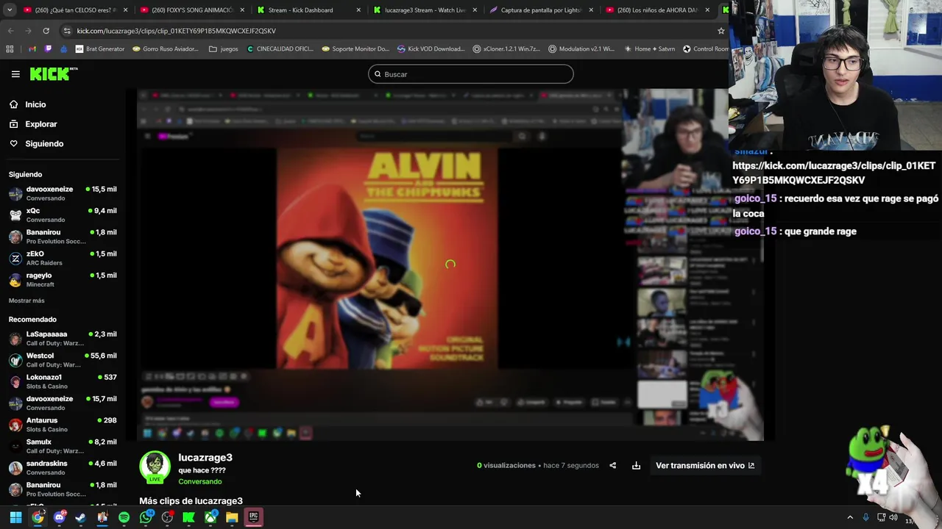Screen dimensions: 942x529
Task: Open Discord from the taskbar
Action: (x=59, y=517)
